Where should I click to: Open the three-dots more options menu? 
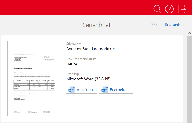pyautogui.click(x=154, y=24)
